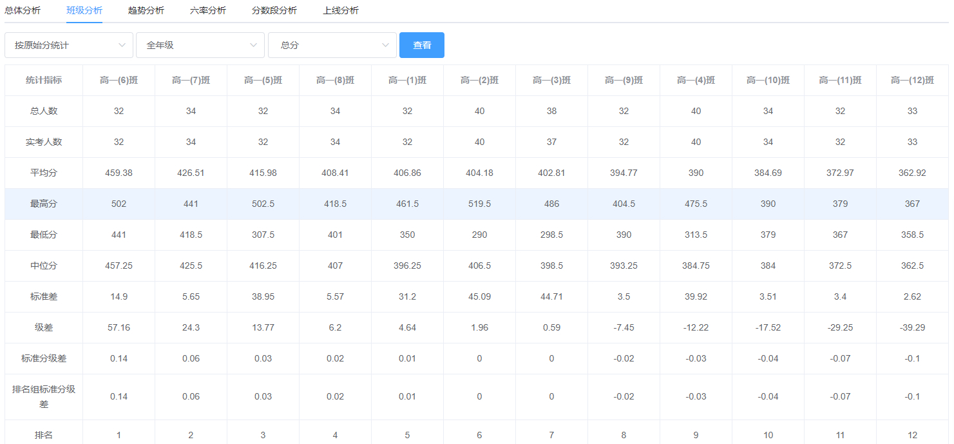Go to the 分数段分析 tab
The width and height of the screenshot is (954, 444).
pos(274,10)
